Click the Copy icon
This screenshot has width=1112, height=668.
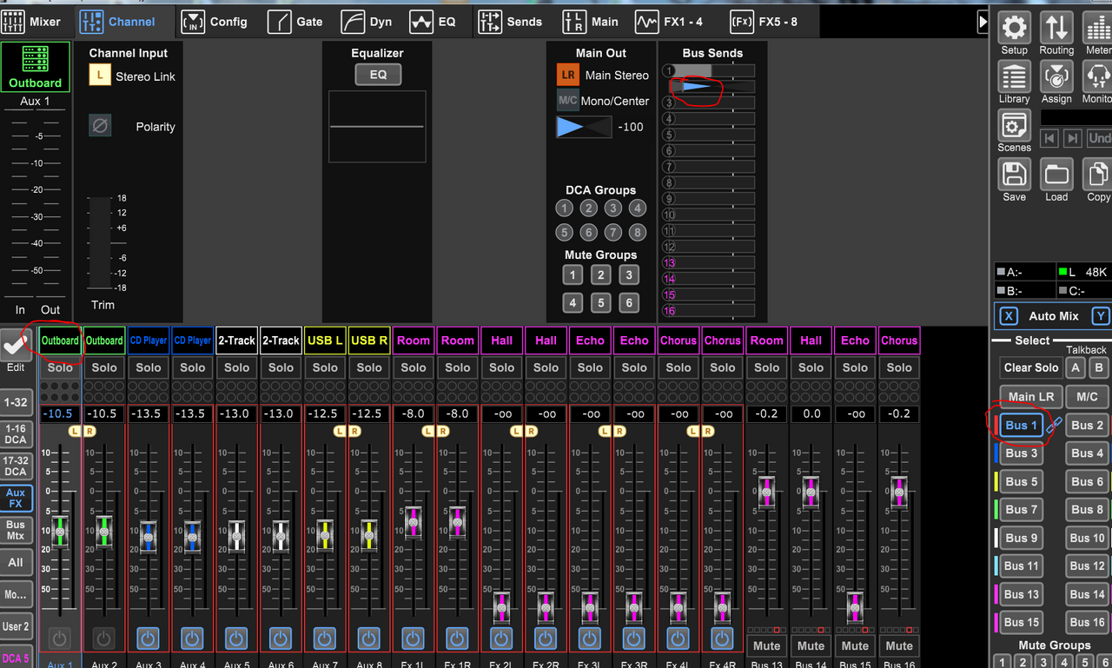pos(1098,175)
